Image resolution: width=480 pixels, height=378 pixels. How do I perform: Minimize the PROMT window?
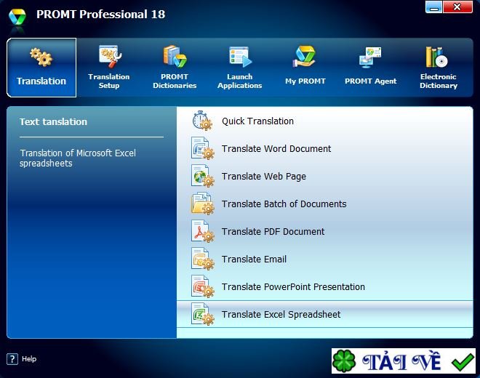(x=433, y=7)
